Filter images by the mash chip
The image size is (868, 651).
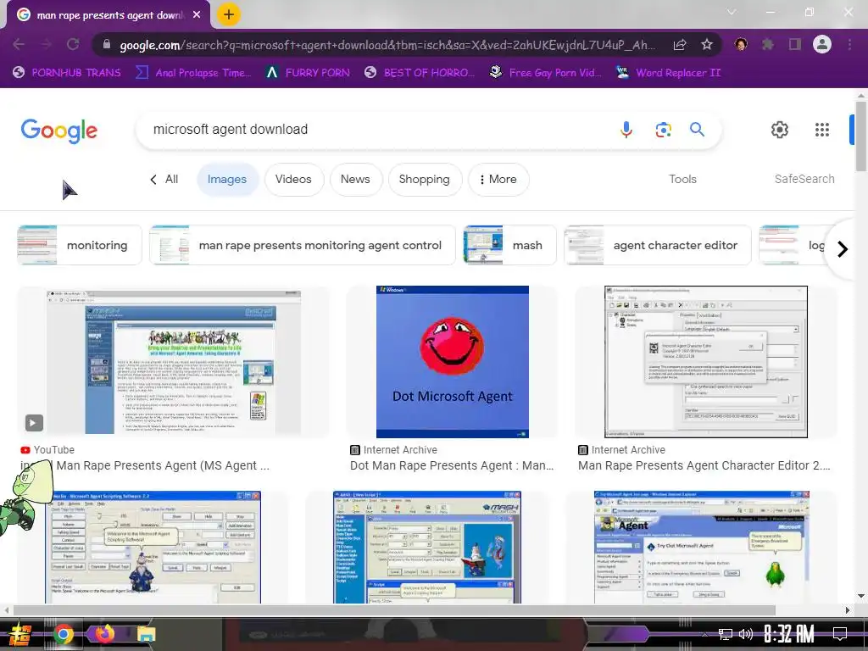pos(509,245)
